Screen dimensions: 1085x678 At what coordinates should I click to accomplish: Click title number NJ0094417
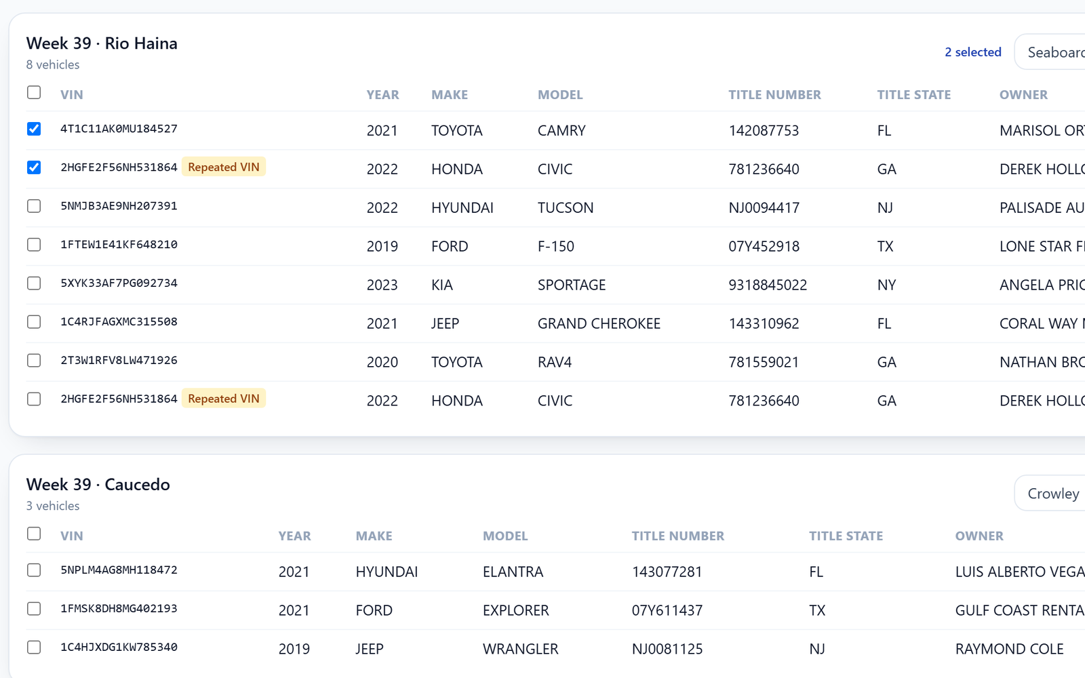[764, 208]
